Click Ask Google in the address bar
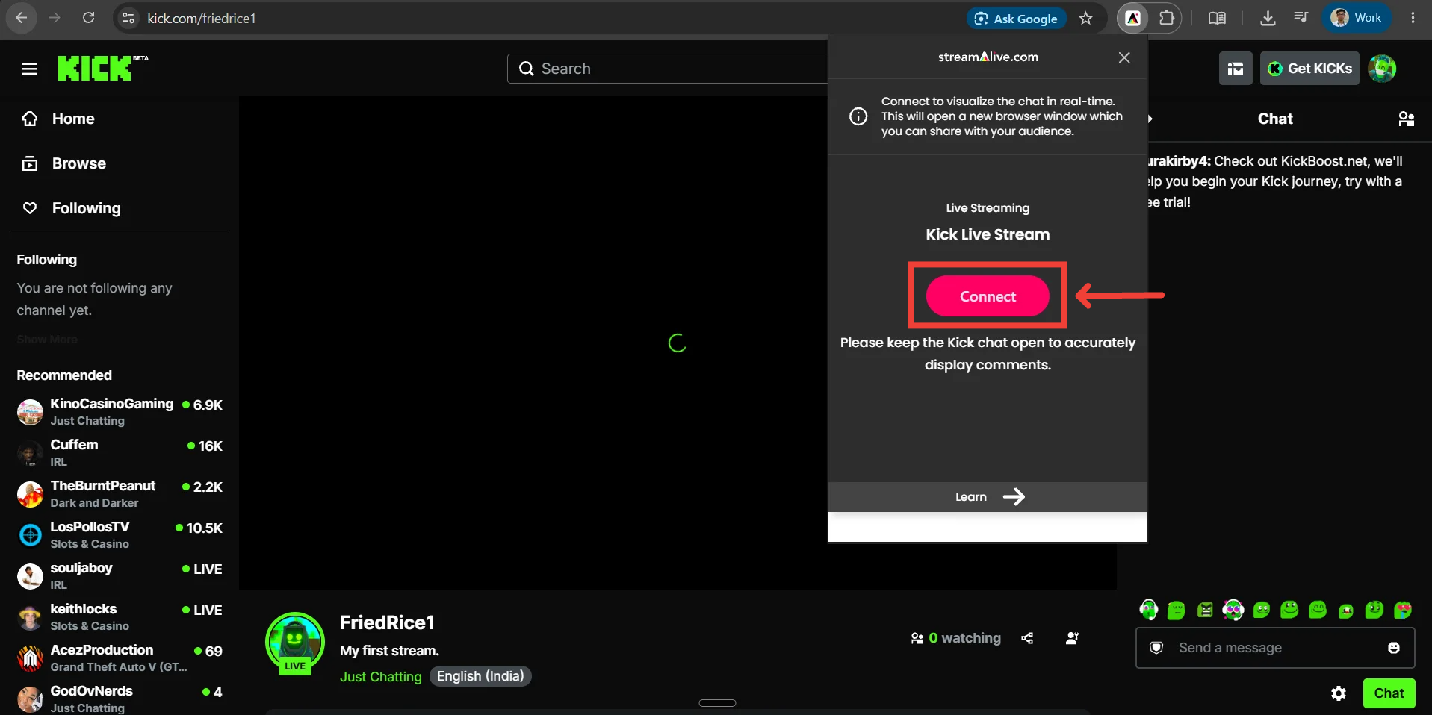 coord(1017,19)
